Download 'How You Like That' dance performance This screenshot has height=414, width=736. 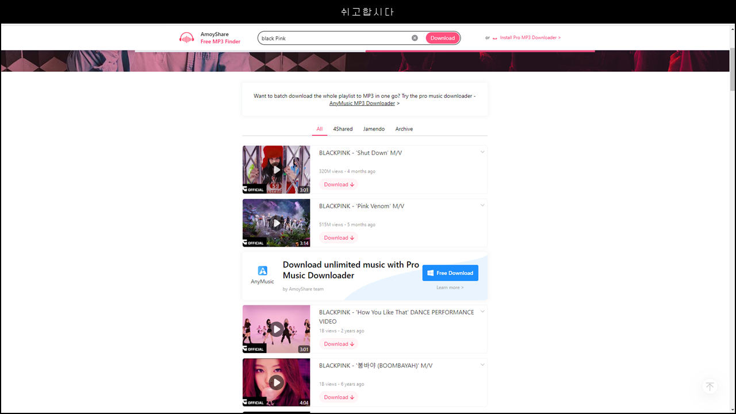(339, 344)
